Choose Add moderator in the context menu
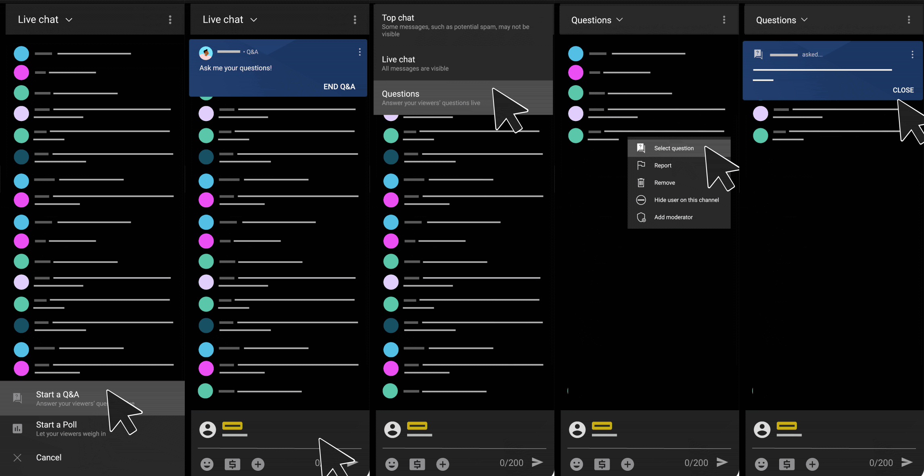The height and width of the screenshot is (476, 924). tap(679, 217)
